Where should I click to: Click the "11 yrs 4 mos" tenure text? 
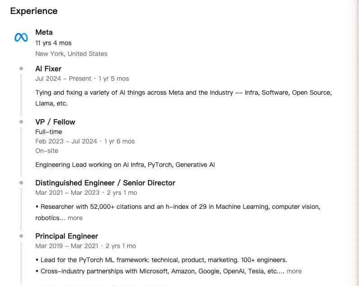point(53,43)
